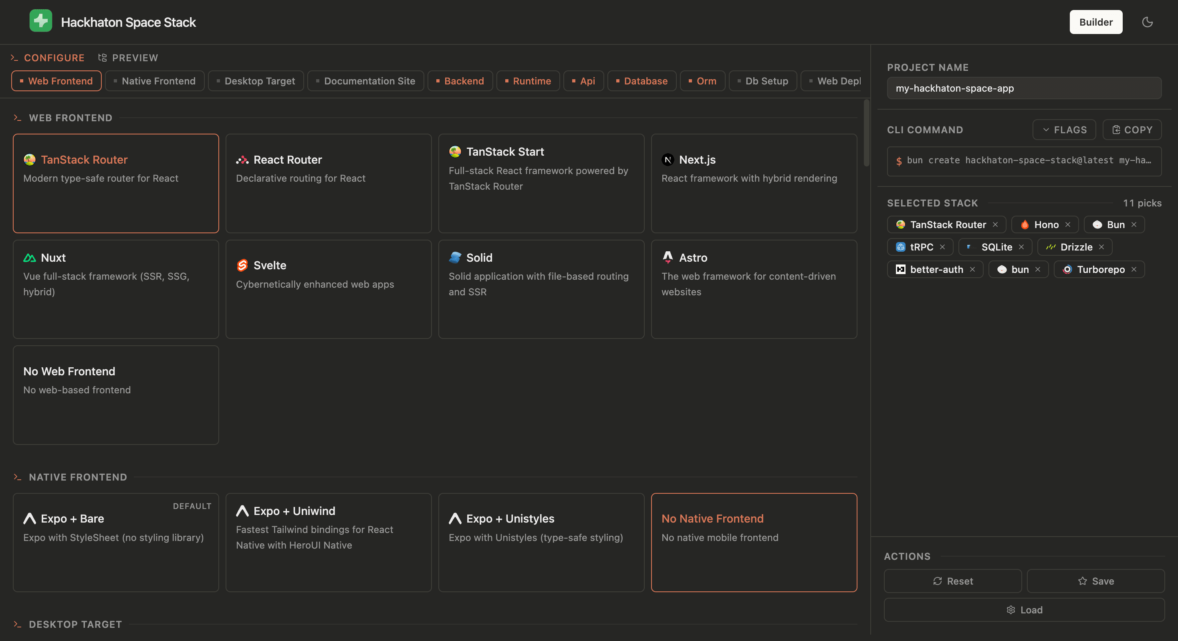Remove tRPC chip from selected stack
Screen dimensions: 1178x641
(942, 247)
